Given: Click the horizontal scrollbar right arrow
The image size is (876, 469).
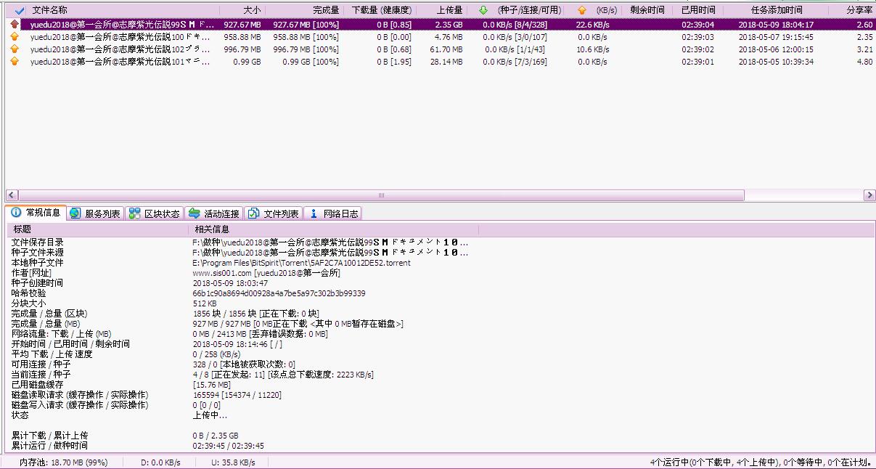Looking at the screenshot, I should (x=869, y=195).
